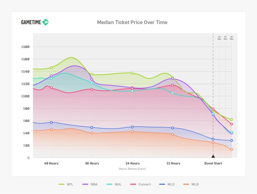Viewport: 257px width, 194px height.
Task: Click the $180 y-axis label
Action: (26, 47)
